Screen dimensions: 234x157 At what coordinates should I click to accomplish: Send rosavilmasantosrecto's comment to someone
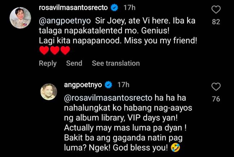(x=74, y=63)
